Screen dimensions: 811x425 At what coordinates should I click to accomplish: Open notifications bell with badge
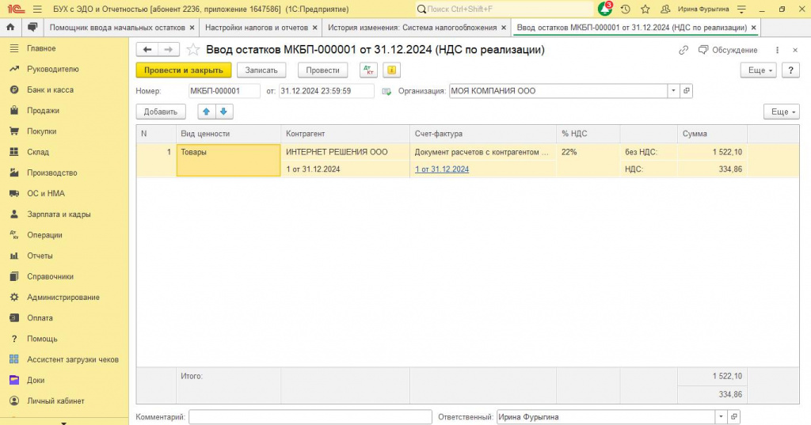604,9
